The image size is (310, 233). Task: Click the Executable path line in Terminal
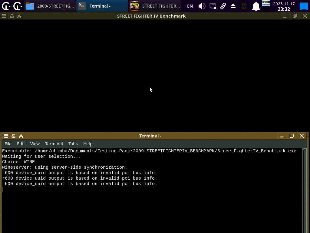coord(149,151)
